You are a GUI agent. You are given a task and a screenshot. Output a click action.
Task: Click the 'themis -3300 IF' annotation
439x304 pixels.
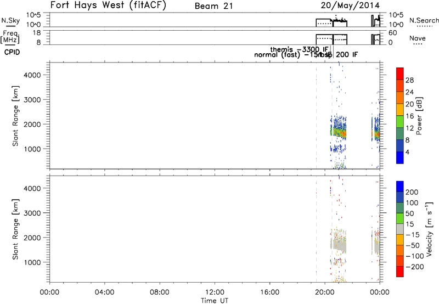coord(299,49)
